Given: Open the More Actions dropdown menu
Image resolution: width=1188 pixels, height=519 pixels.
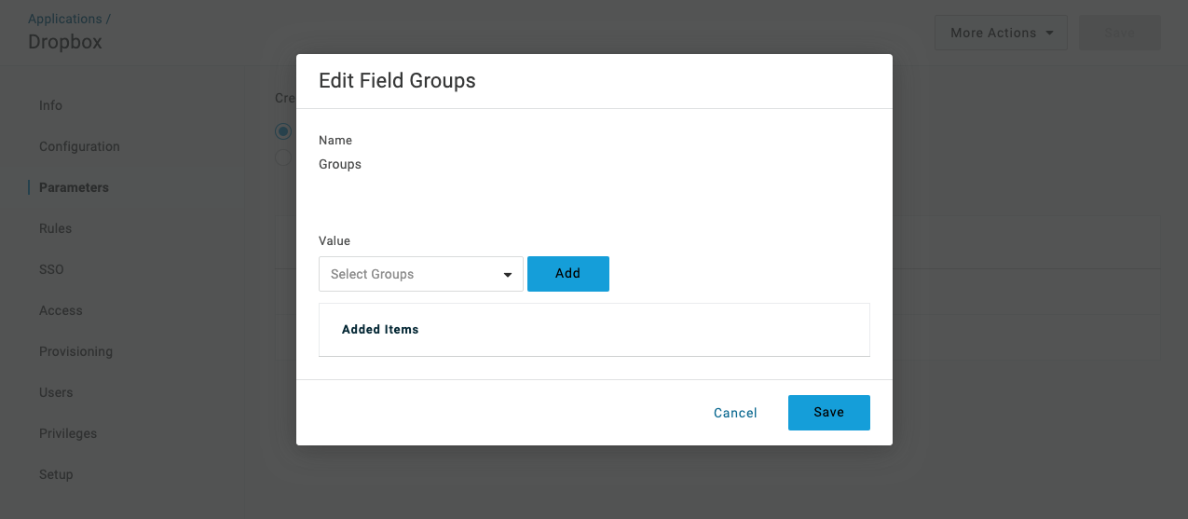Looking at the screenshot, I should [1002, 33].
